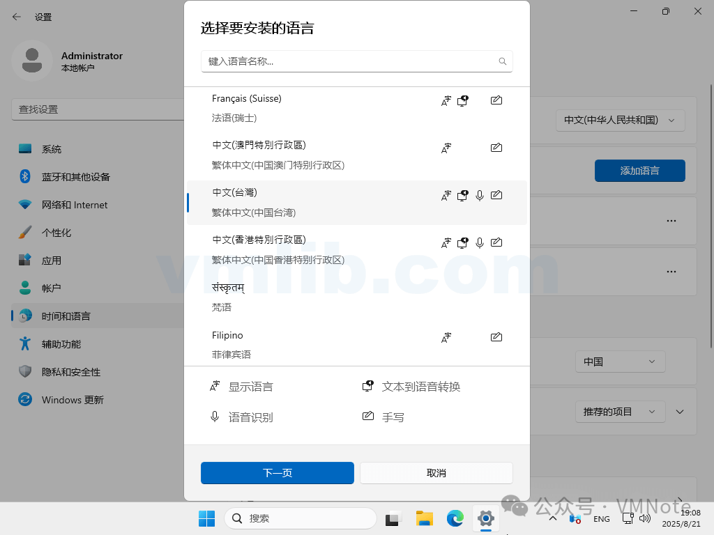Go to Windows 更新 in the sidebar
This screenshot has width=714, height=535.
pos(73,400)
